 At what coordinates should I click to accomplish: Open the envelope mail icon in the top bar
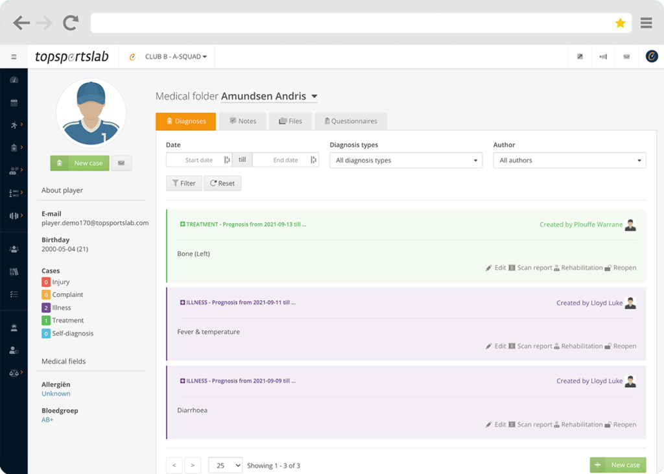coord(626,56)
